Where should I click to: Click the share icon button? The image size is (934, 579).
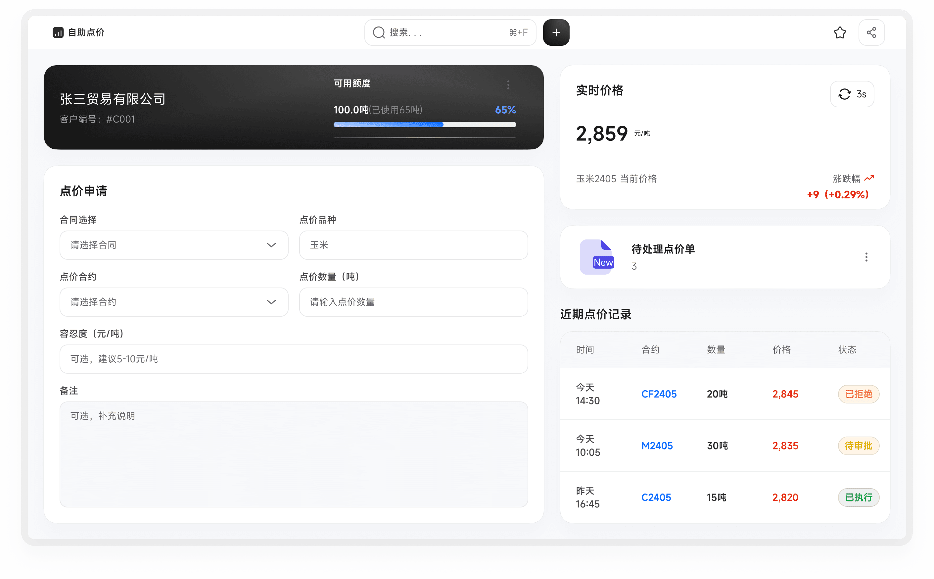pyautogui.click(x=871, y=32)
